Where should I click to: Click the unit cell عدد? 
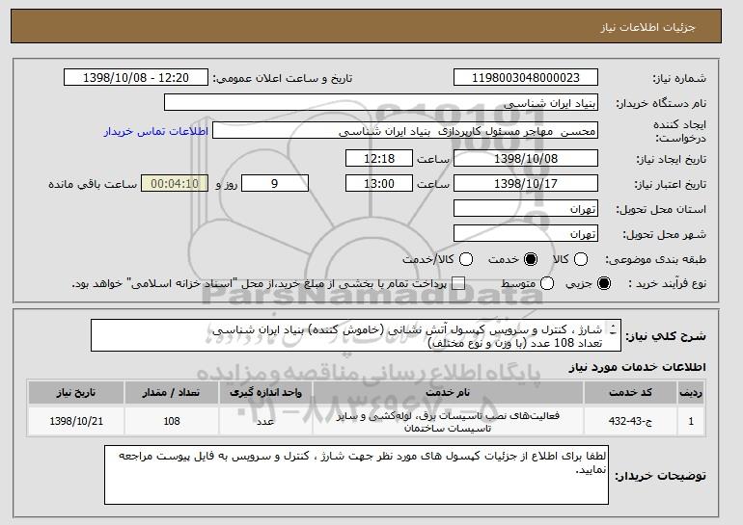(265, 420)
